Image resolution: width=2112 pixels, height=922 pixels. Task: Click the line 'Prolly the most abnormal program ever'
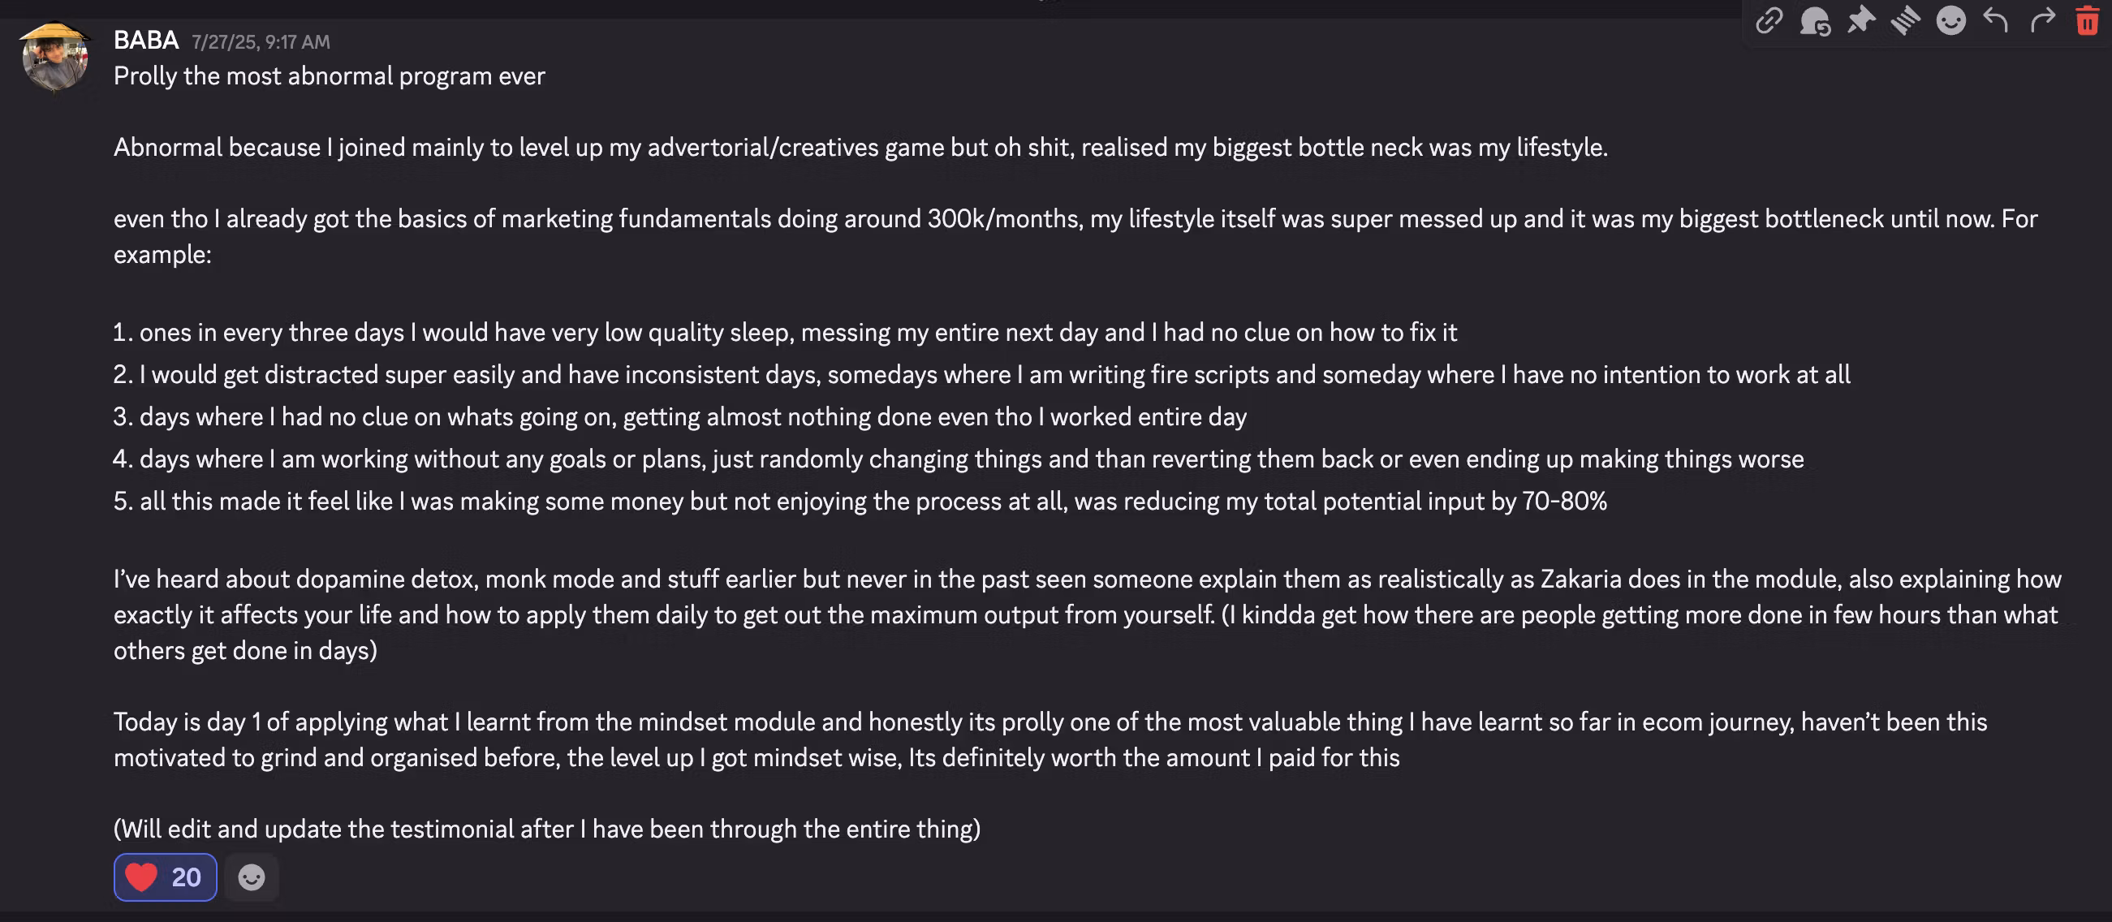coord(329,76)
